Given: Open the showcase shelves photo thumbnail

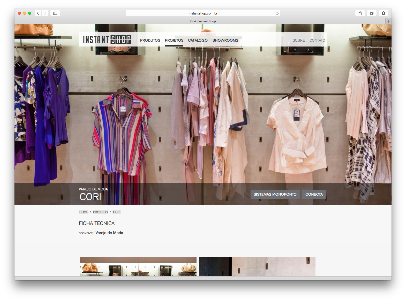Looking at the screenshot, I should pyautogui.click(x=138, y=267).
